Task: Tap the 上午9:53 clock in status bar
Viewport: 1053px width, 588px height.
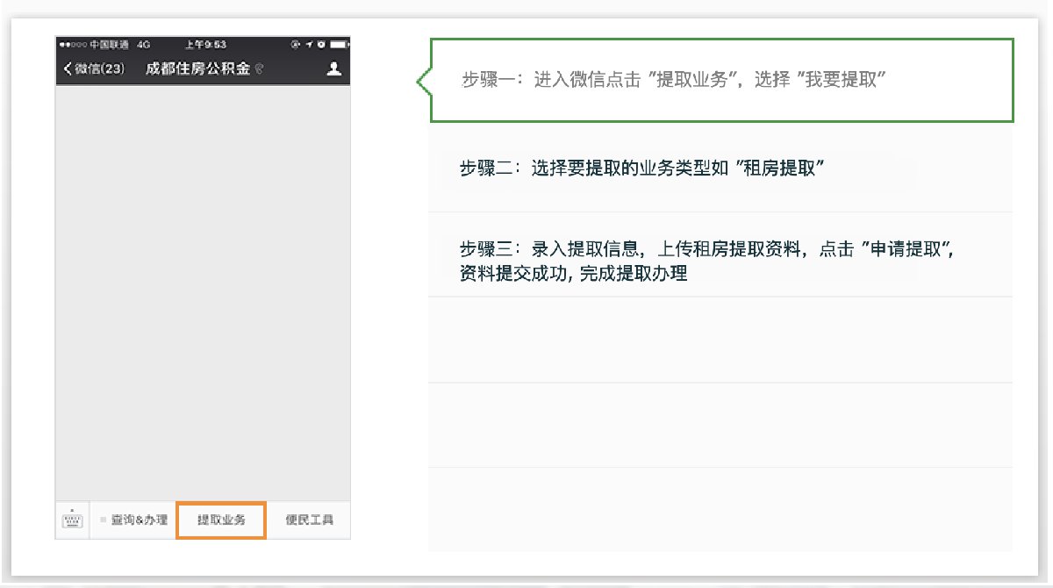Action: pos(206,44)
